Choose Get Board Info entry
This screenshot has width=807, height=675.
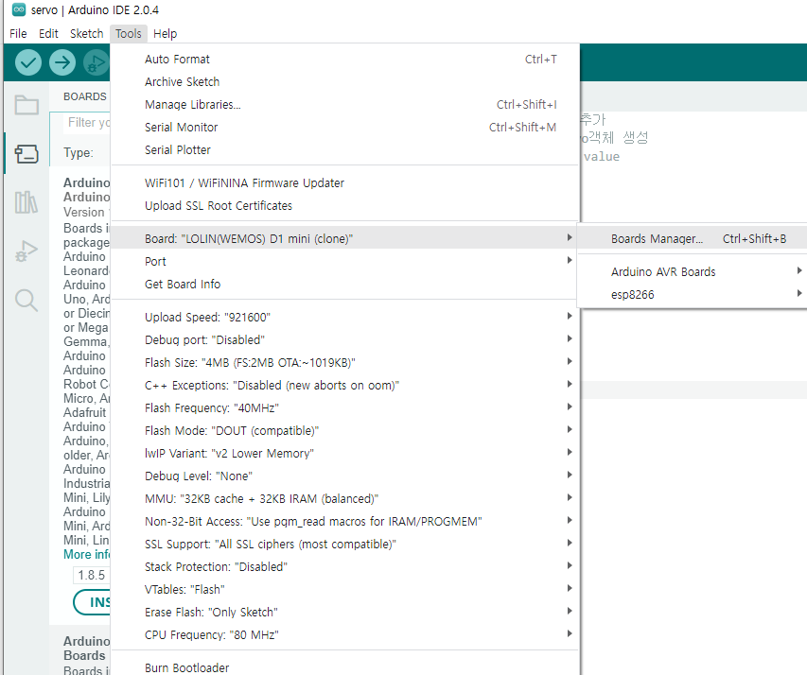click(x=344, y=284)
